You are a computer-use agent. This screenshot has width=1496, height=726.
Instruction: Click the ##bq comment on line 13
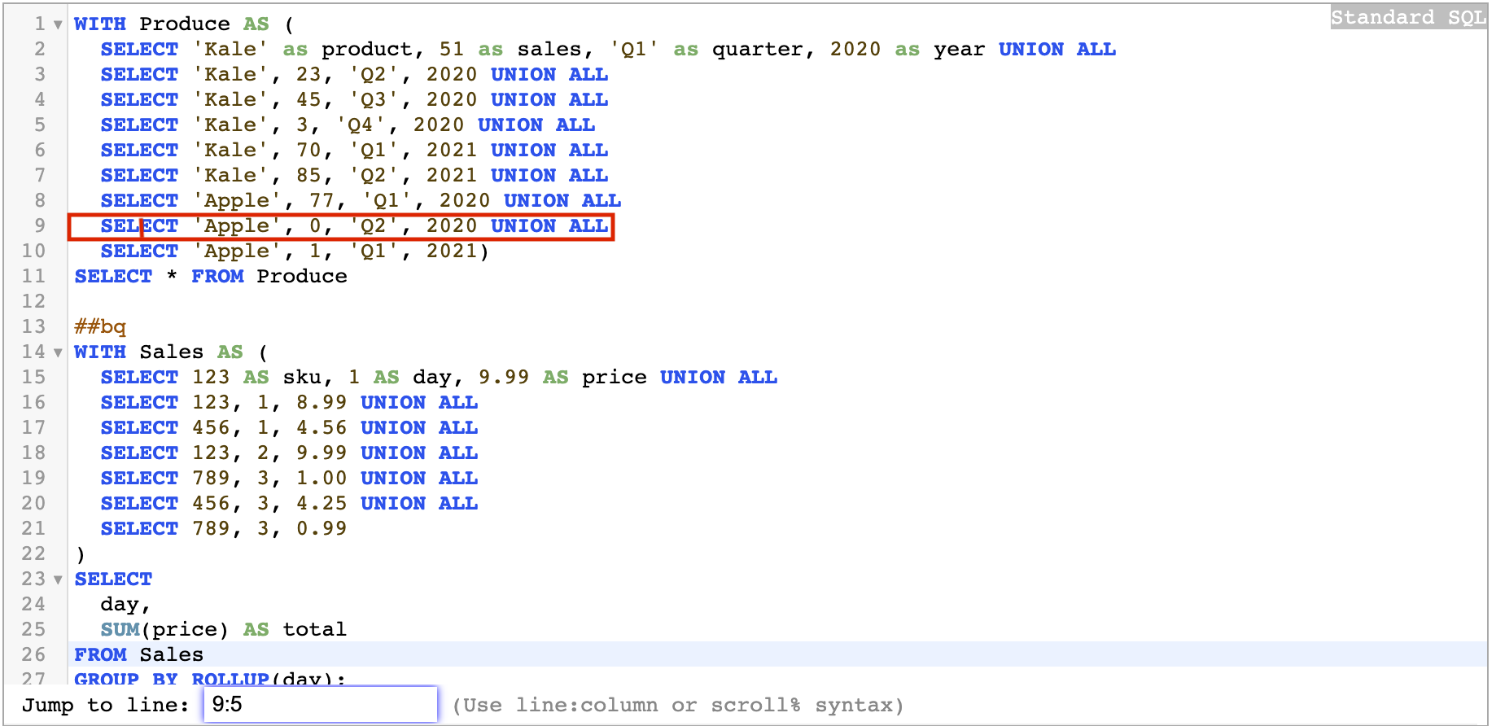coord(100,327)
